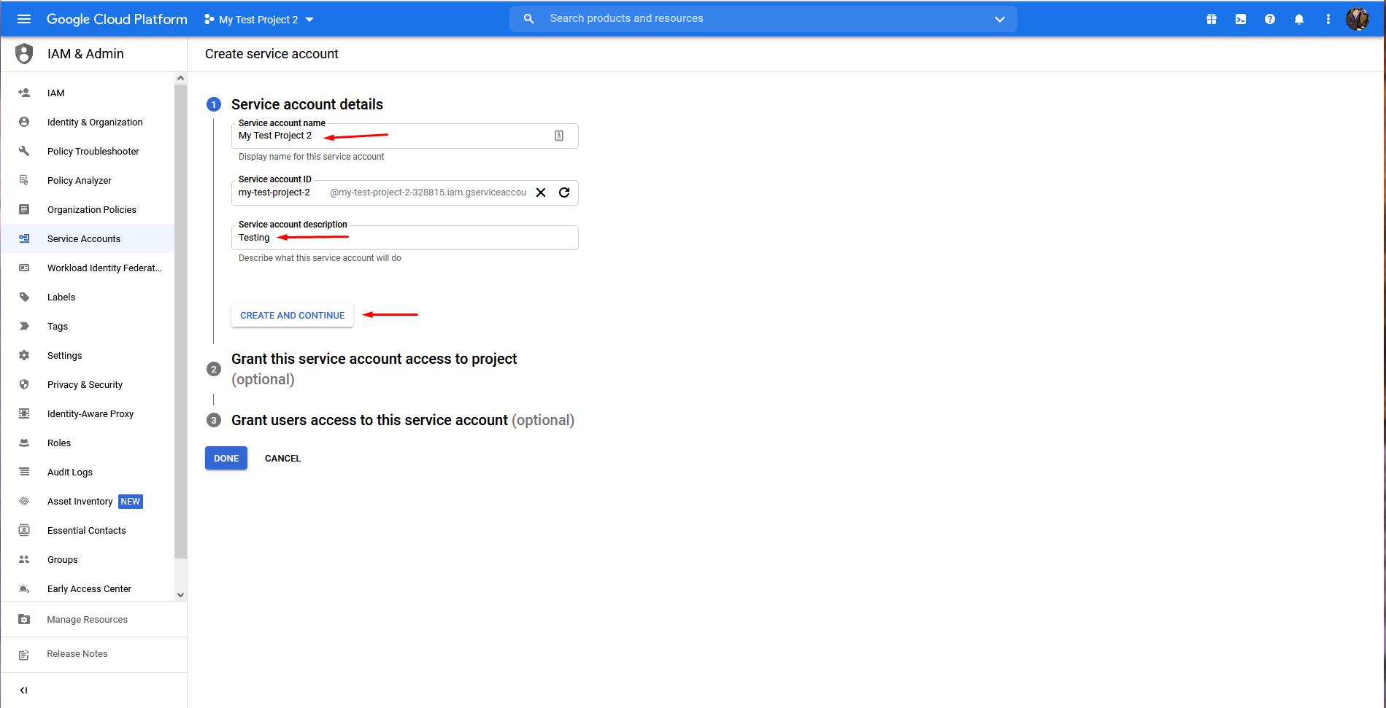Click the gift free trial icon

click(1212, 19)
